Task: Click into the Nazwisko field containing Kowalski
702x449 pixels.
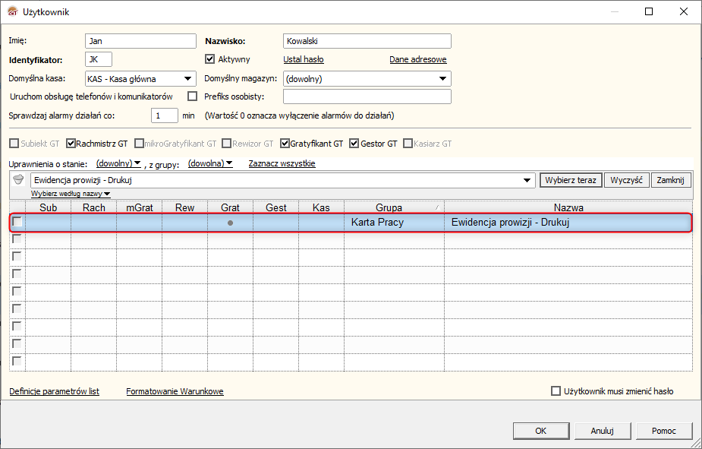Action: pos(367,41)
